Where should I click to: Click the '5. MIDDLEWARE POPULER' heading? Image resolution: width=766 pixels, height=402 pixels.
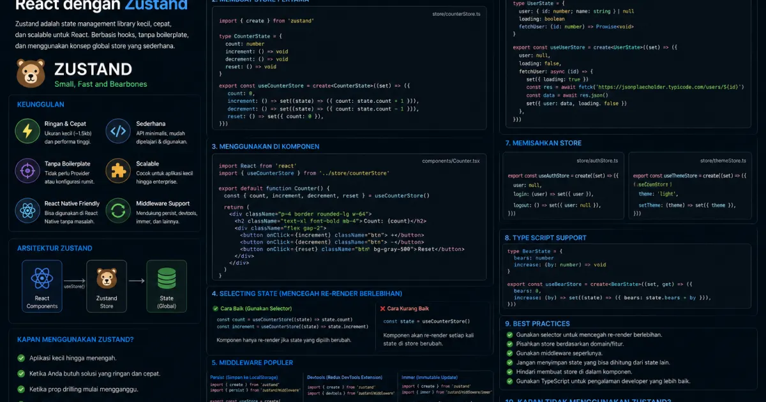pos(252,362)
